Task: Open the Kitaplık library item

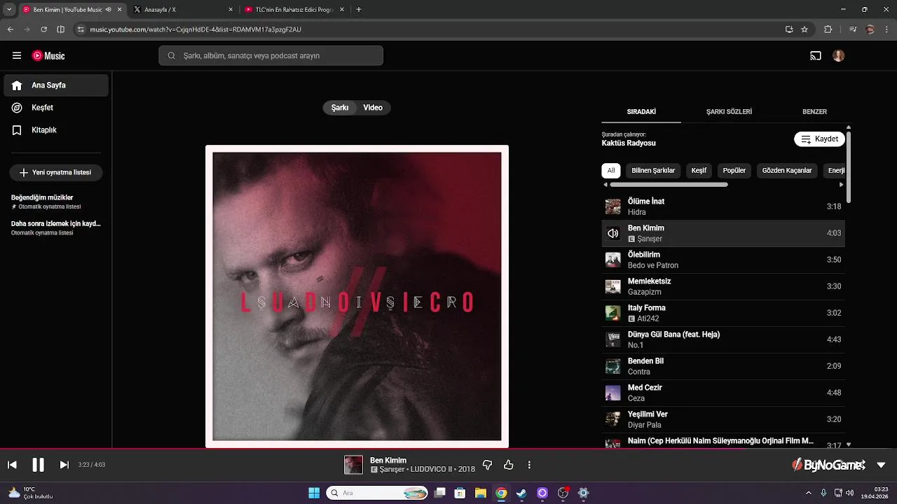Action: 56,130
